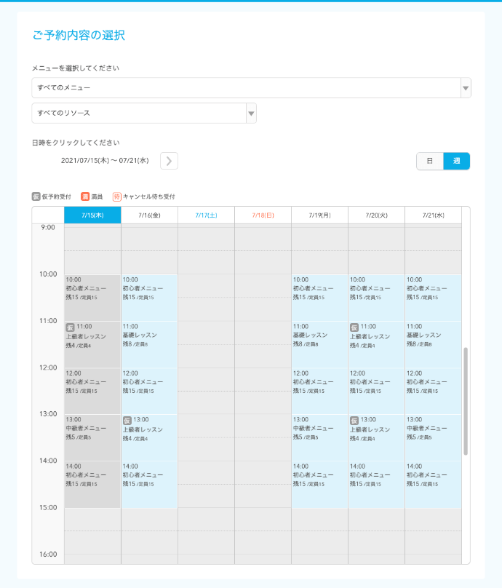This screenshot has width=502, height=588.
Task: Click 7/15 12:00 初心者メニュー past slot
Action: point(92,391)
